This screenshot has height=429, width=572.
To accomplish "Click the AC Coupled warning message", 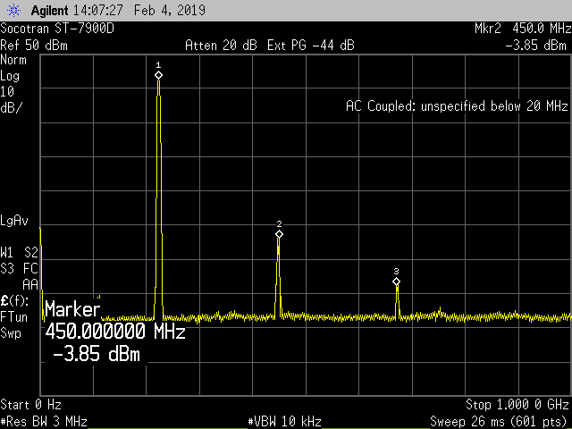I will [x=457, y=106].
